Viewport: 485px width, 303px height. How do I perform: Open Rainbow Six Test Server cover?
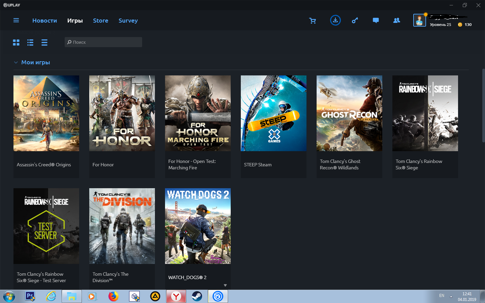[x=46, y=226]
